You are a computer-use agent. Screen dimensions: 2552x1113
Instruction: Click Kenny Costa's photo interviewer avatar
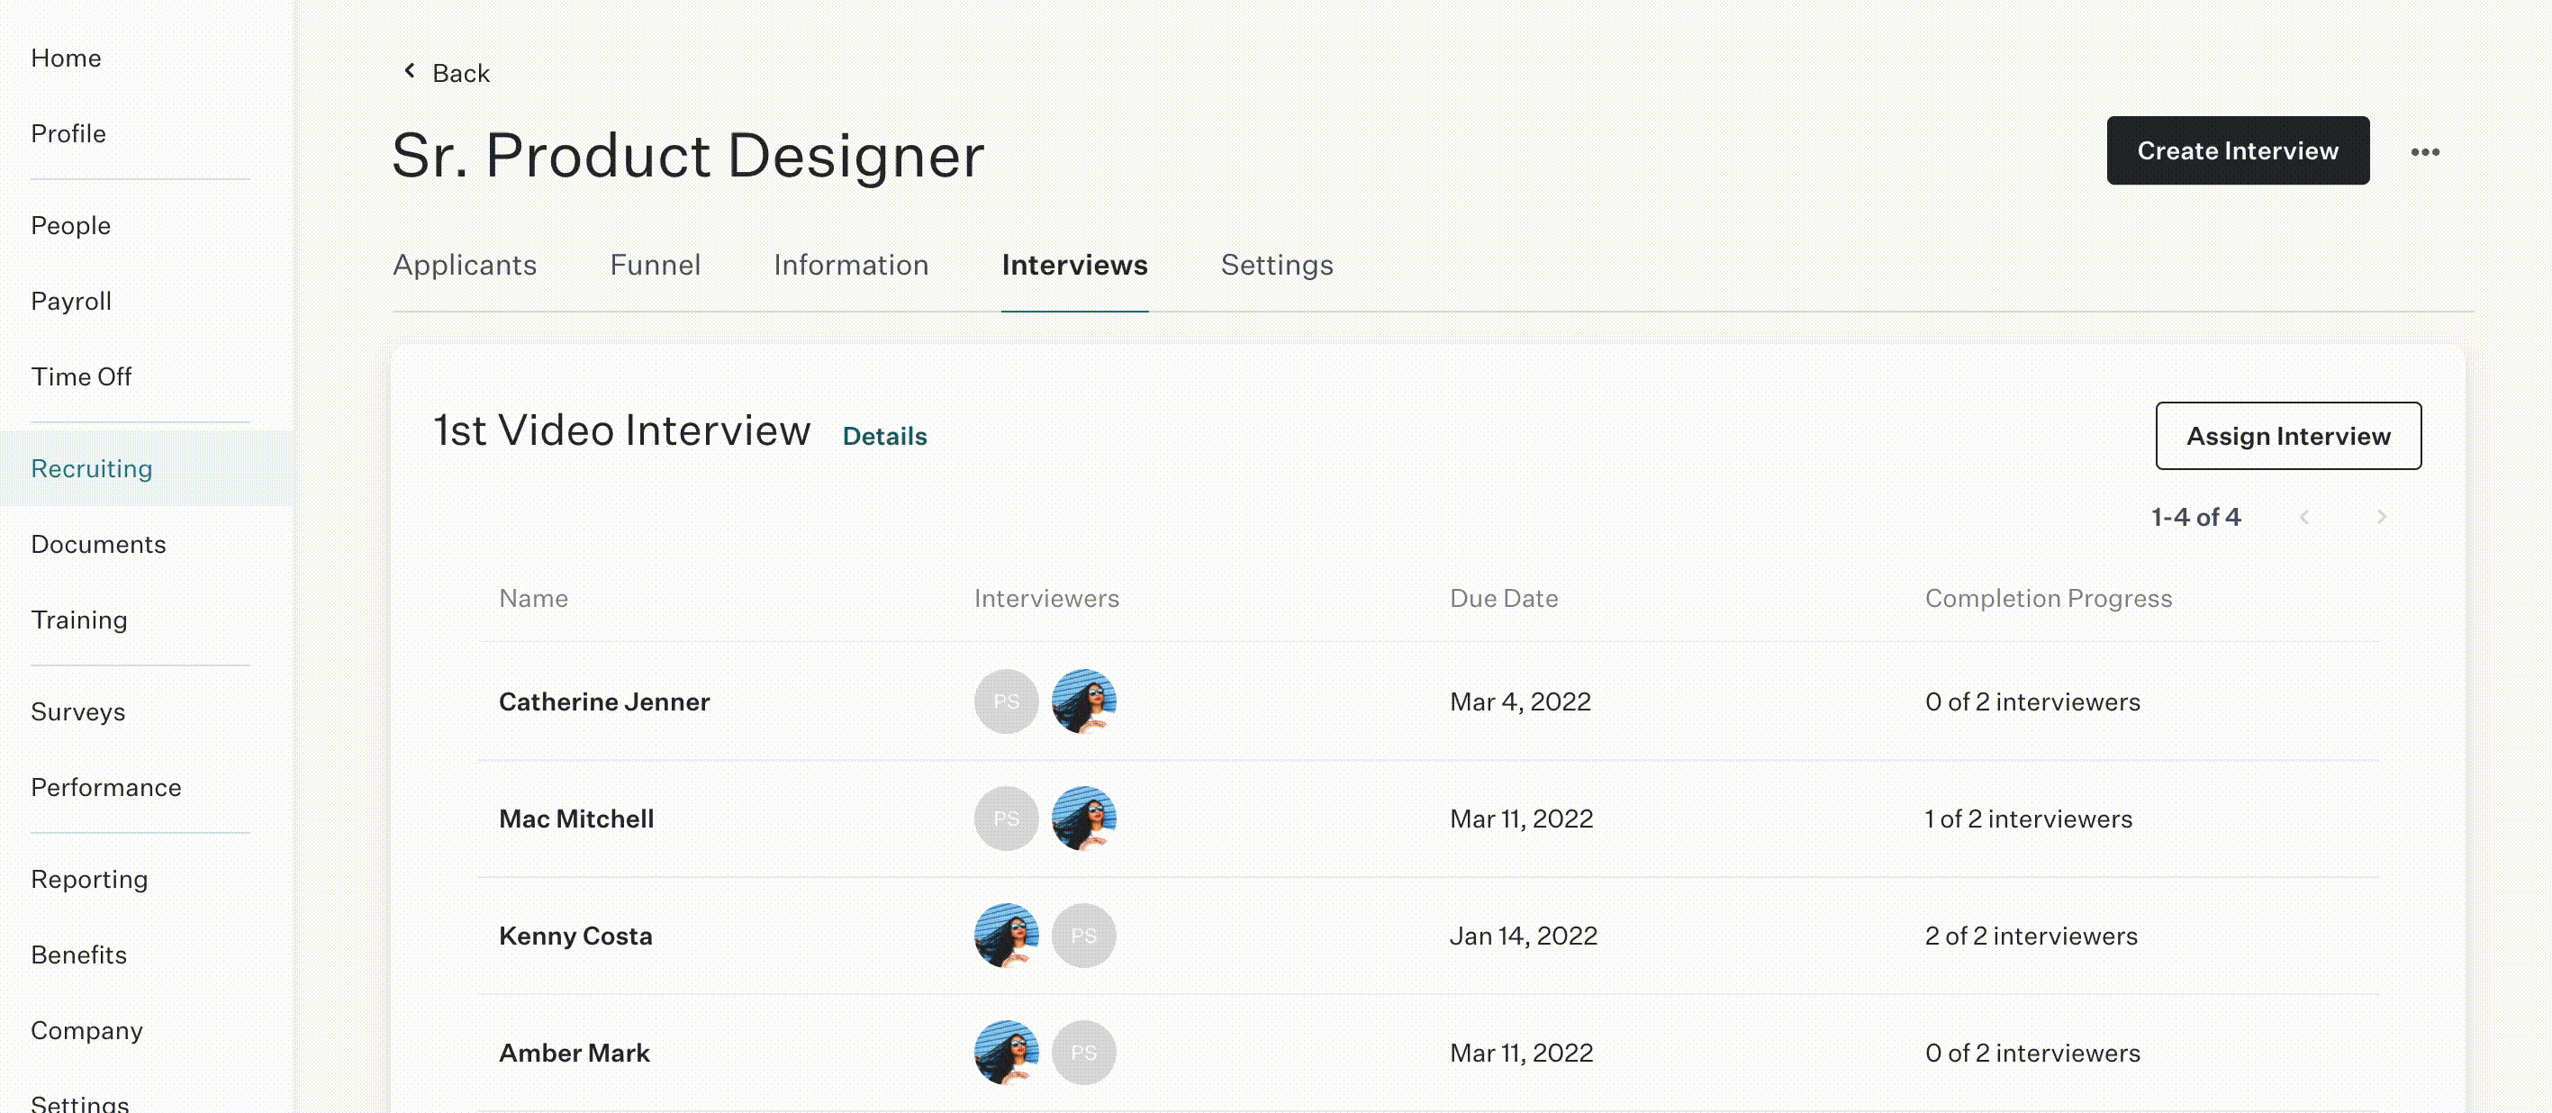coord(1006,936)
